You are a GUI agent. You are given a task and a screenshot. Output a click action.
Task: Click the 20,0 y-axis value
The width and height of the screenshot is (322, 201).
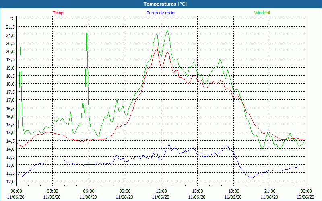coord(10,51)
